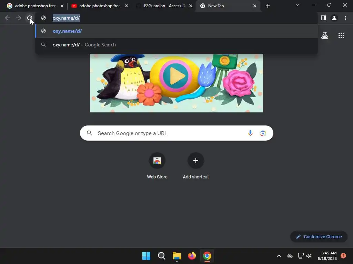This screenshot has height=264, width=353.
Task: Click the Add shortcut plus button
Action: click(x=196, y=161)
